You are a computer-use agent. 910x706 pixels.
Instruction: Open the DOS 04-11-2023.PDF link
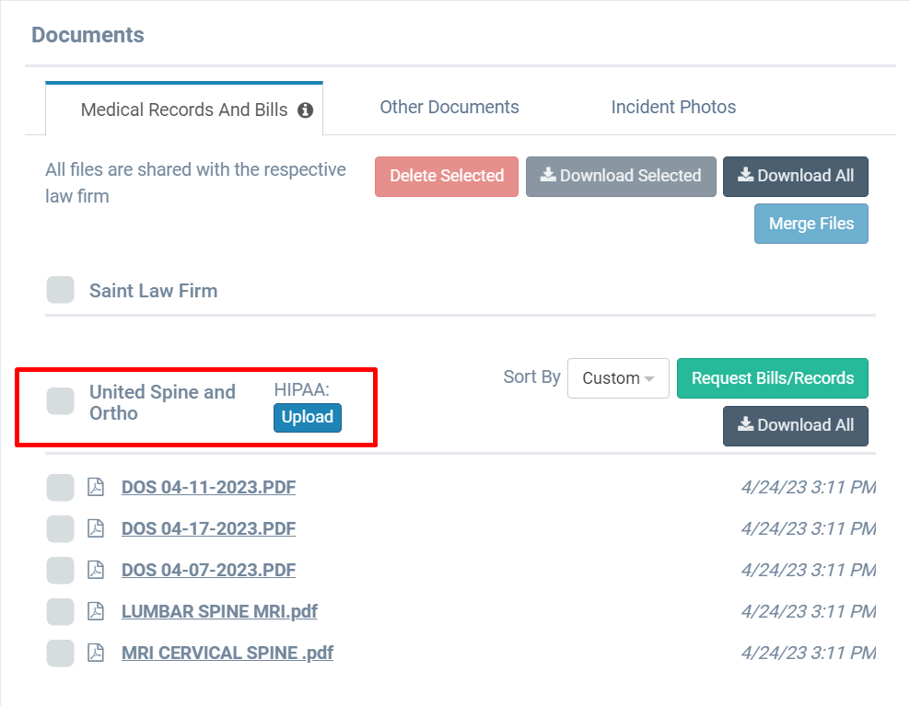coord(208,487)
